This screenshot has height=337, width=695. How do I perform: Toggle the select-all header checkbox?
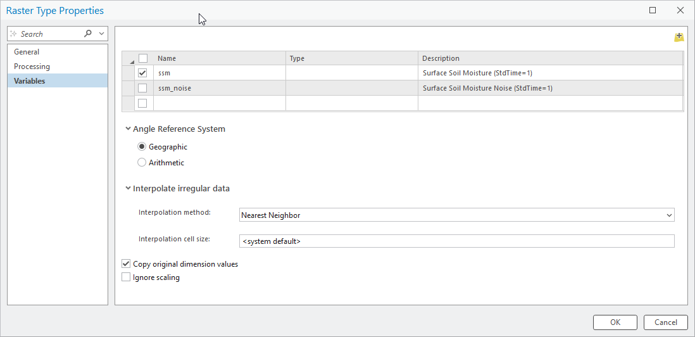142,58
